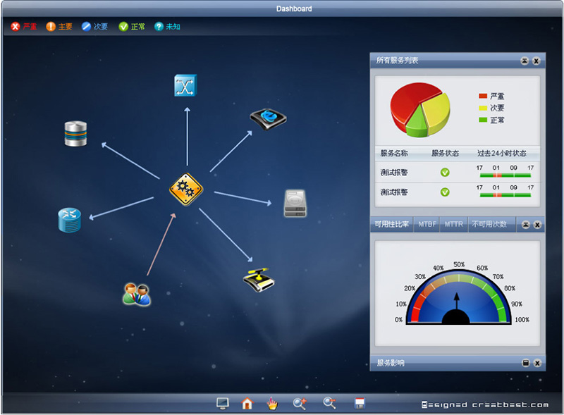Viewport: 564px width, 415px height.
Task: Click the users group node icon
Action: (x=137, y=293)
